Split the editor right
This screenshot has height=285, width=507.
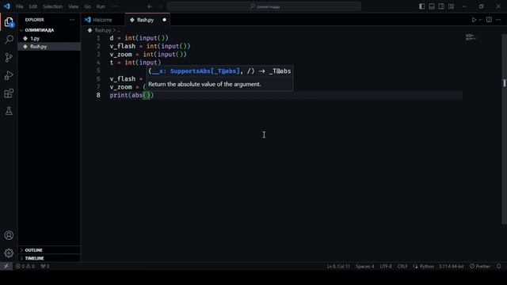[489, 20]
